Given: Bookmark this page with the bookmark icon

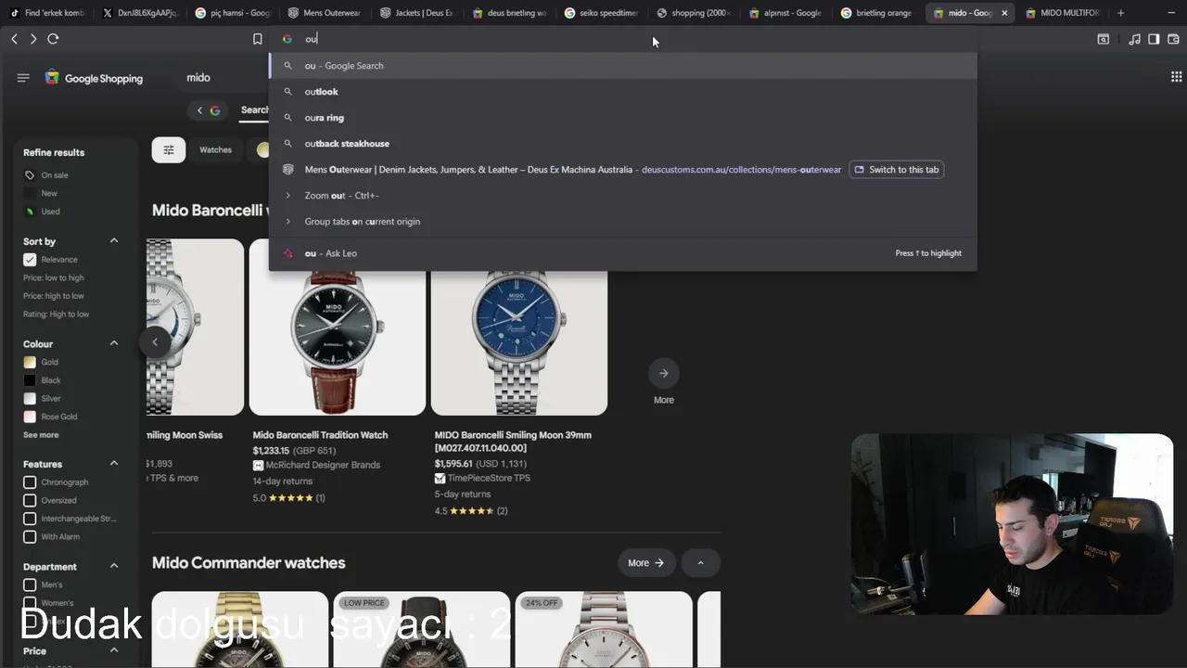Looking at the screenshot, I should point(258,39).
